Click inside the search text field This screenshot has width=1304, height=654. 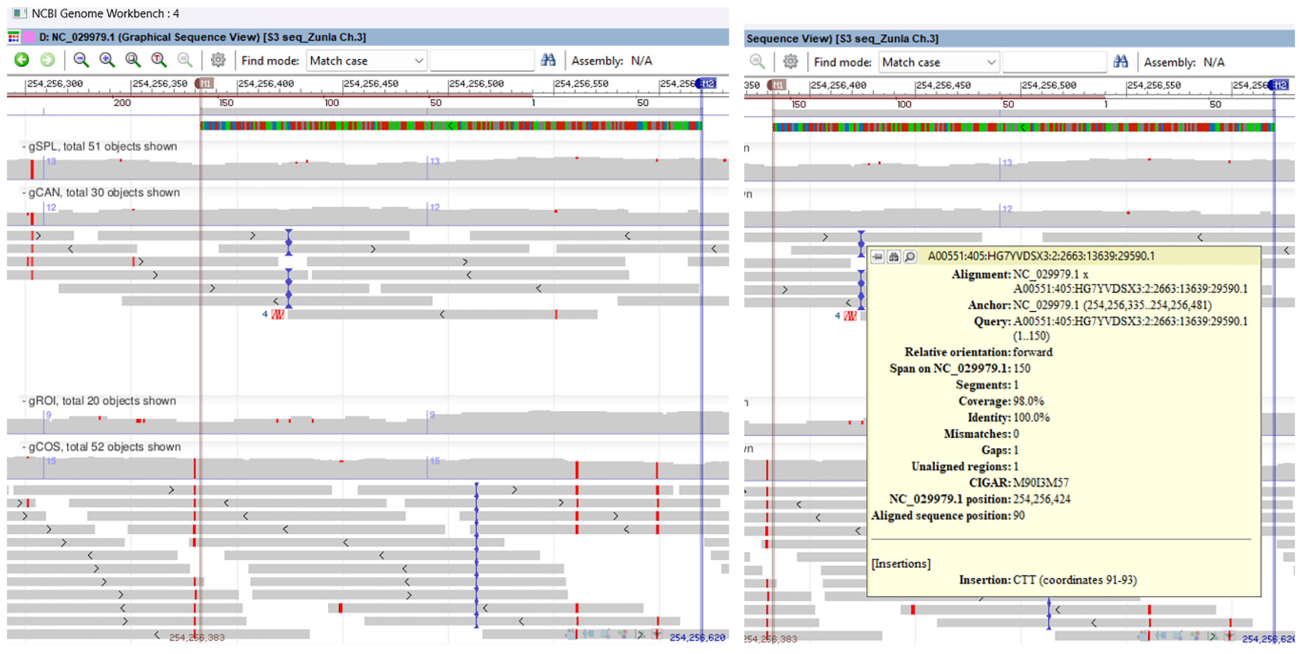(481, 60)
